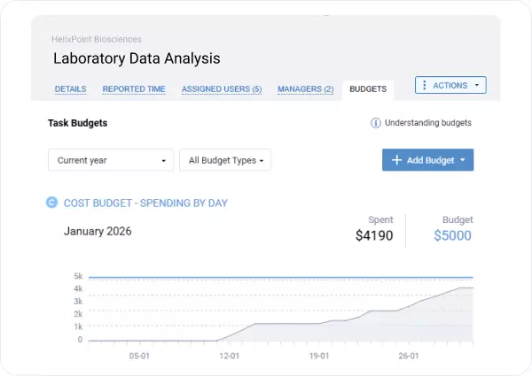This screenshot has height=376, width=532.
Task: Open the All Budget Types filter
Action: point(225,160)
